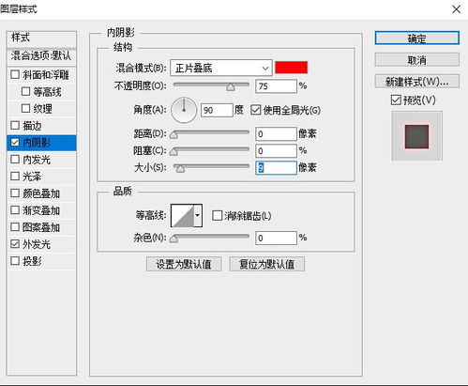This screenshot has width=468, height=386.
Task: Click the contour curve thumbnail
Action: pos(183,215)
